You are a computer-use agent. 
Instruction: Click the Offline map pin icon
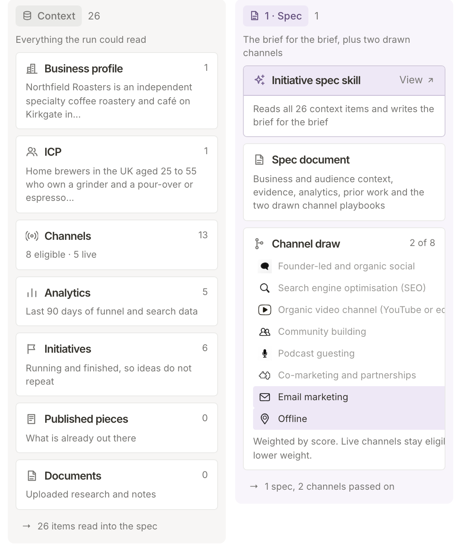click(265, 419)
